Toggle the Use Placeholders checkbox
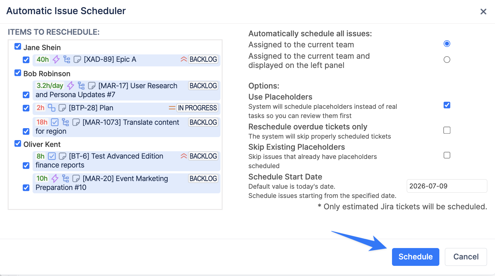Image resolution: width=495 pixels, height=276 pixels. pos(447,105)
